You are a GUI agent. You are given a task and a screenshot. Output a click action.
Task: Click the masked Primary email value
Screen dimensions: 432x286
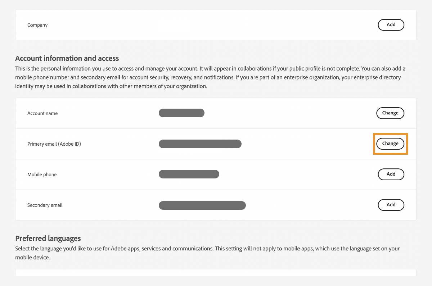pyautogui.click(x=200, y=144)
